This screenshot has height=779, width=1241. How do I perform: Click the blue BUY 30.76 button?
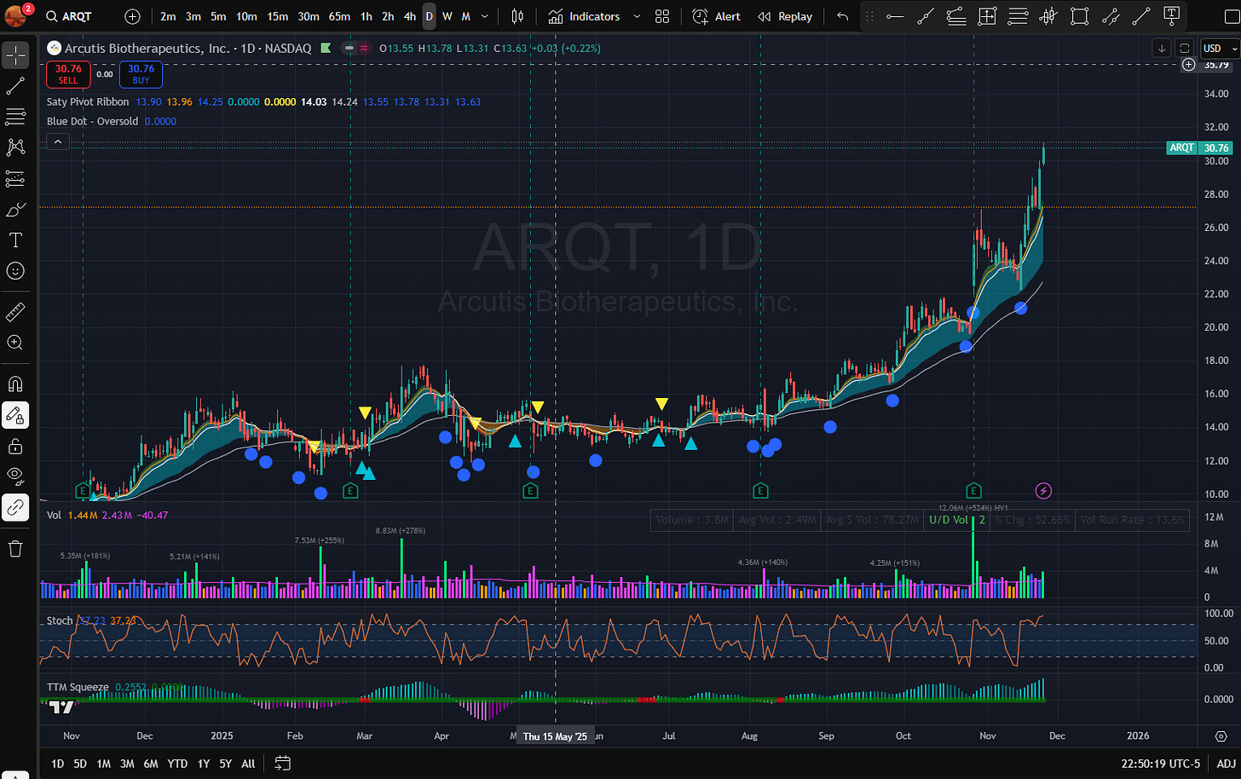tap(141, 74)
